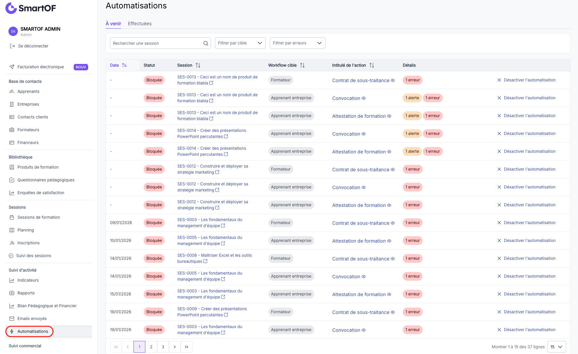Viewport: 578px width, 354px height.
Task: Open Filtrer par erreurs dropdown
Action: pyautogui.click(x=297, y=43)
